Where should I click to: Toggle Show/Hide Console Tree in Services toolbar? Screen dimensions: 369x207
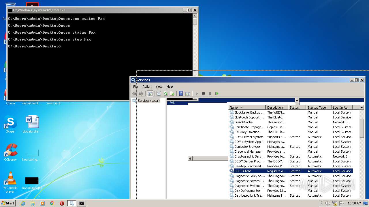[150, 93]
